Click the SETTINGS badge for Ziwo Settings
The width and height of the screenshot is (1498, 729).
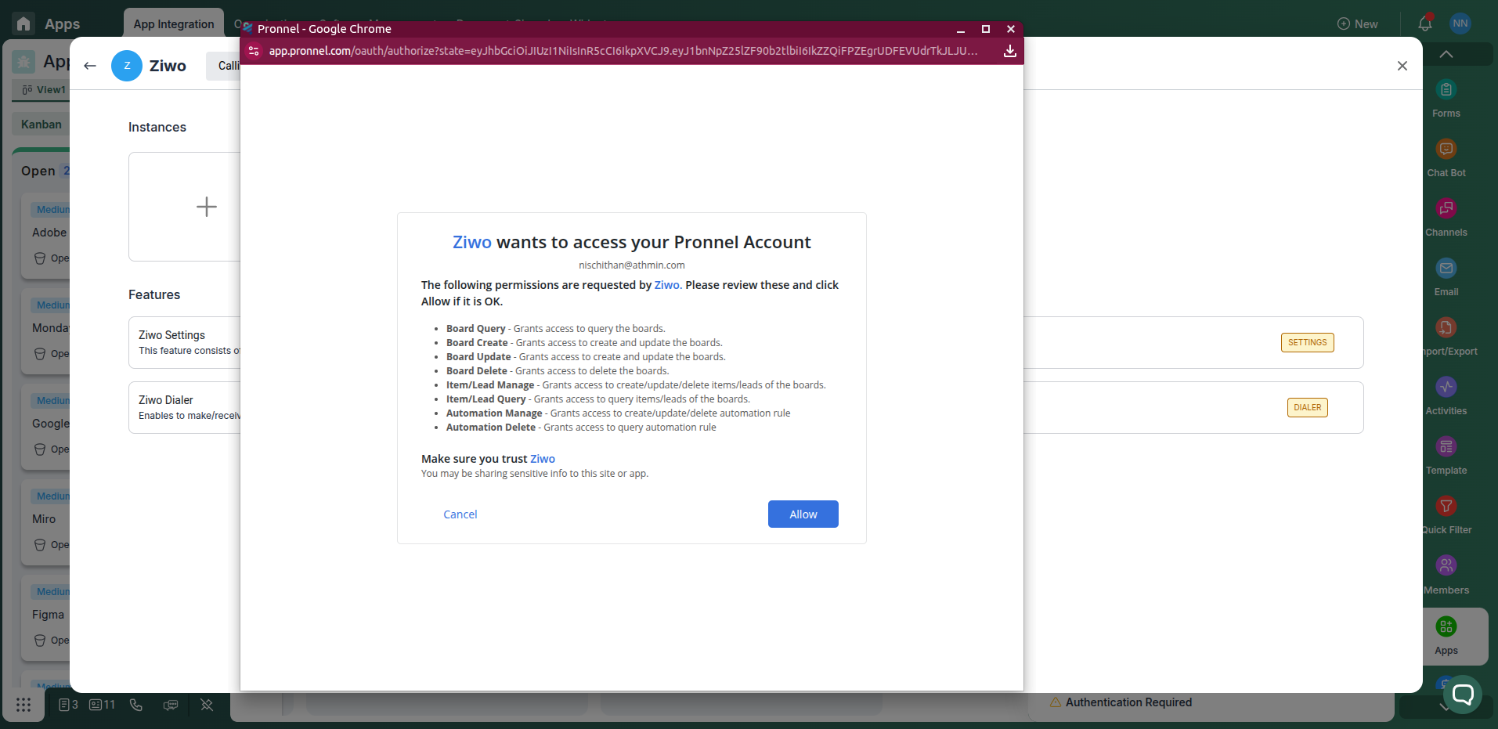(x=1307, y=342)
